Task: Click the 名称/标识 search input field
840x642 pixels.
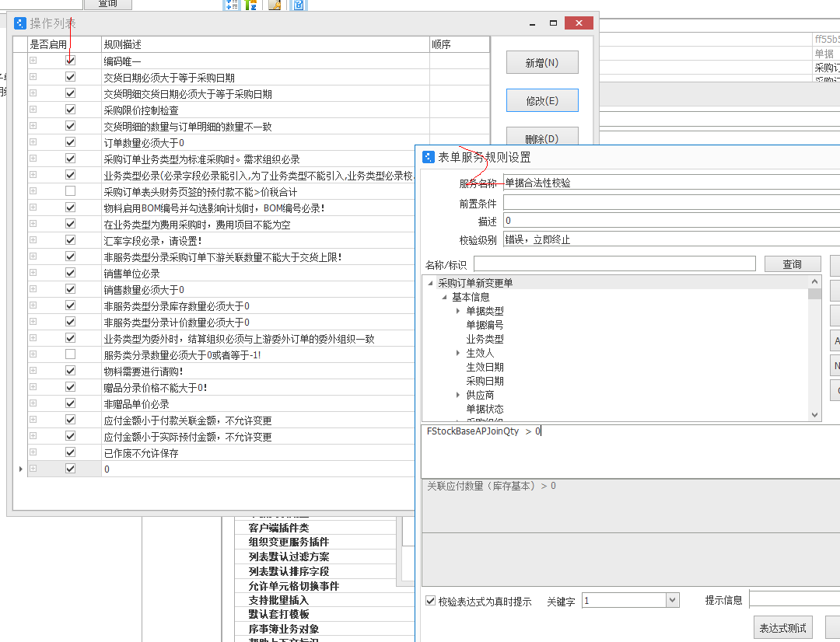Action: (614, 264)
